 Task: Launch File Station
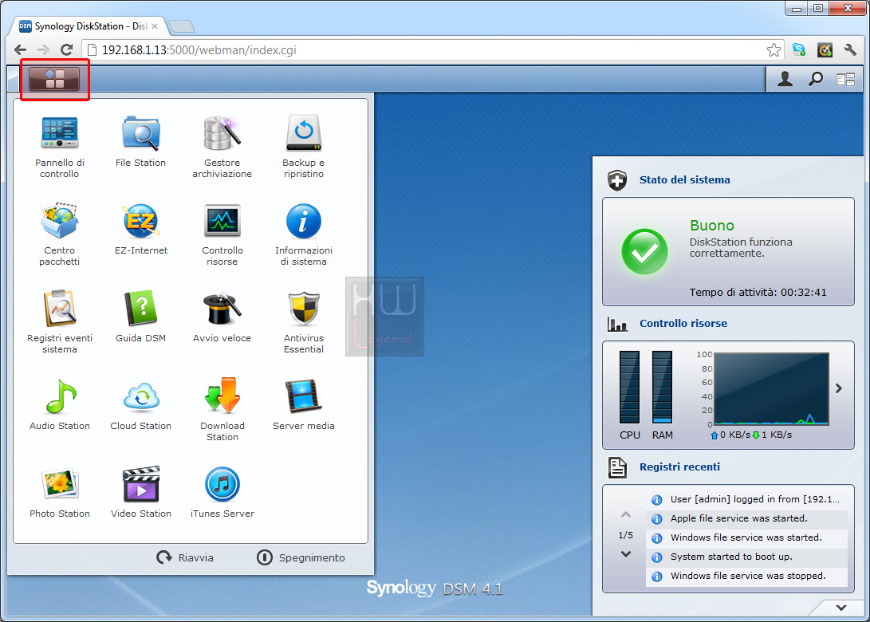point(141,141)
